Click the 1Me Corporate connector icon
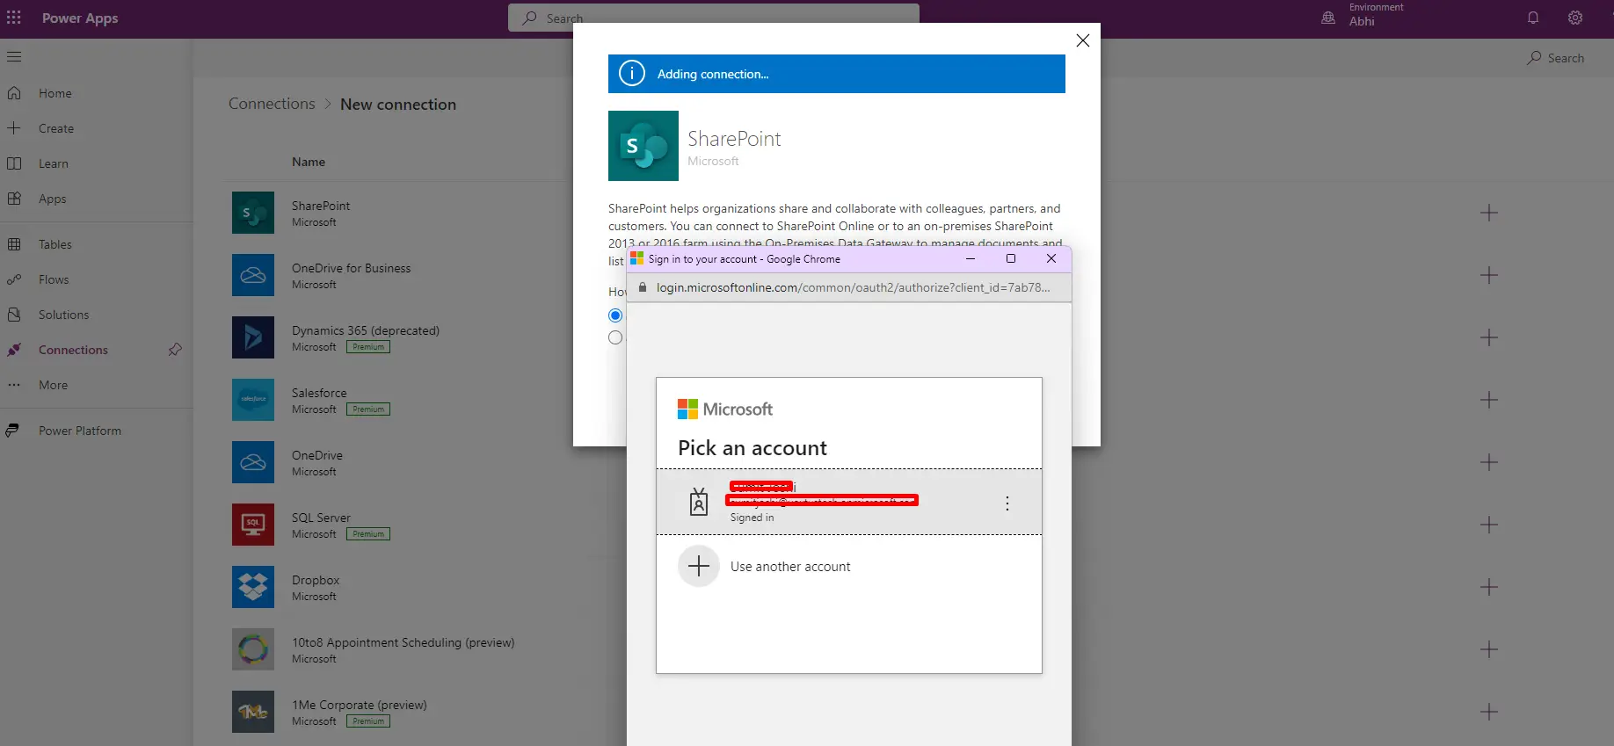This screenshot has height=746, width=1614. click(253, 712)
